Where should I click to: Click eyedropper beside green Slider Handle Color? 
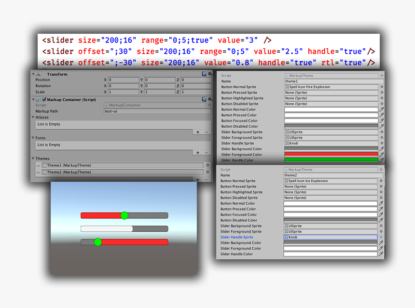pyautogui.click(x=382, y=159)
